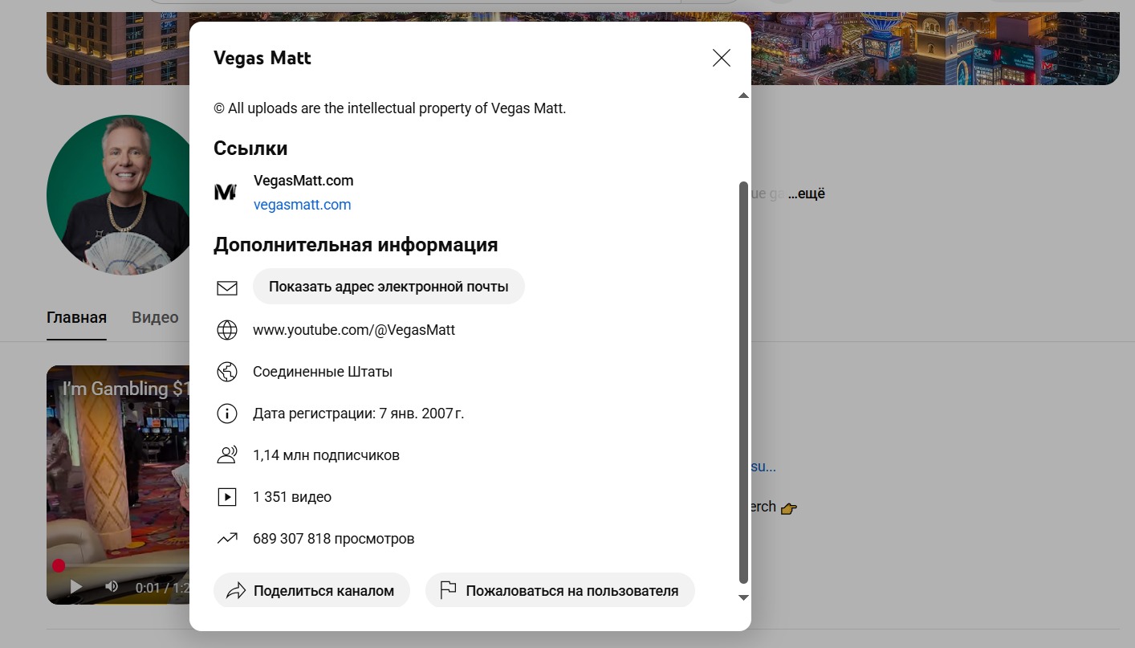Viewport: 1135px width, 648px height.
Task: Click the envelope email icon
Action: [227, 287]
